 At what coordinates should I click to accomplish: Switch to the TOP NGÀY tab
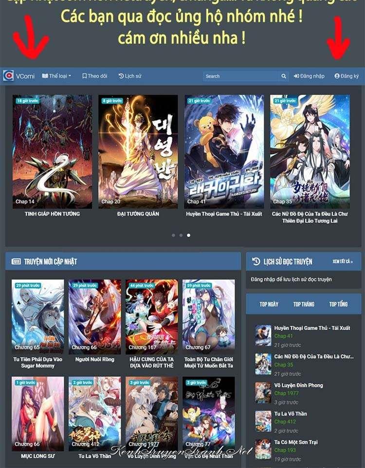pos(269,304)
